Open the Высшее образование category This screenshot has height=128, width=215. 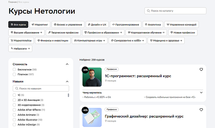coord(26,33)
